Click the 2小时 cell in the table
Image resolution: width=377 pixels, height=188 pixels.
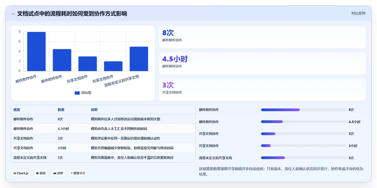tap(62, 148)
